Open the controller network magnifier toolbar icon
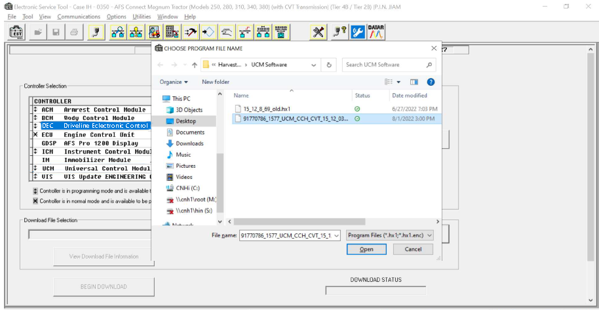 tap(118, 32)
